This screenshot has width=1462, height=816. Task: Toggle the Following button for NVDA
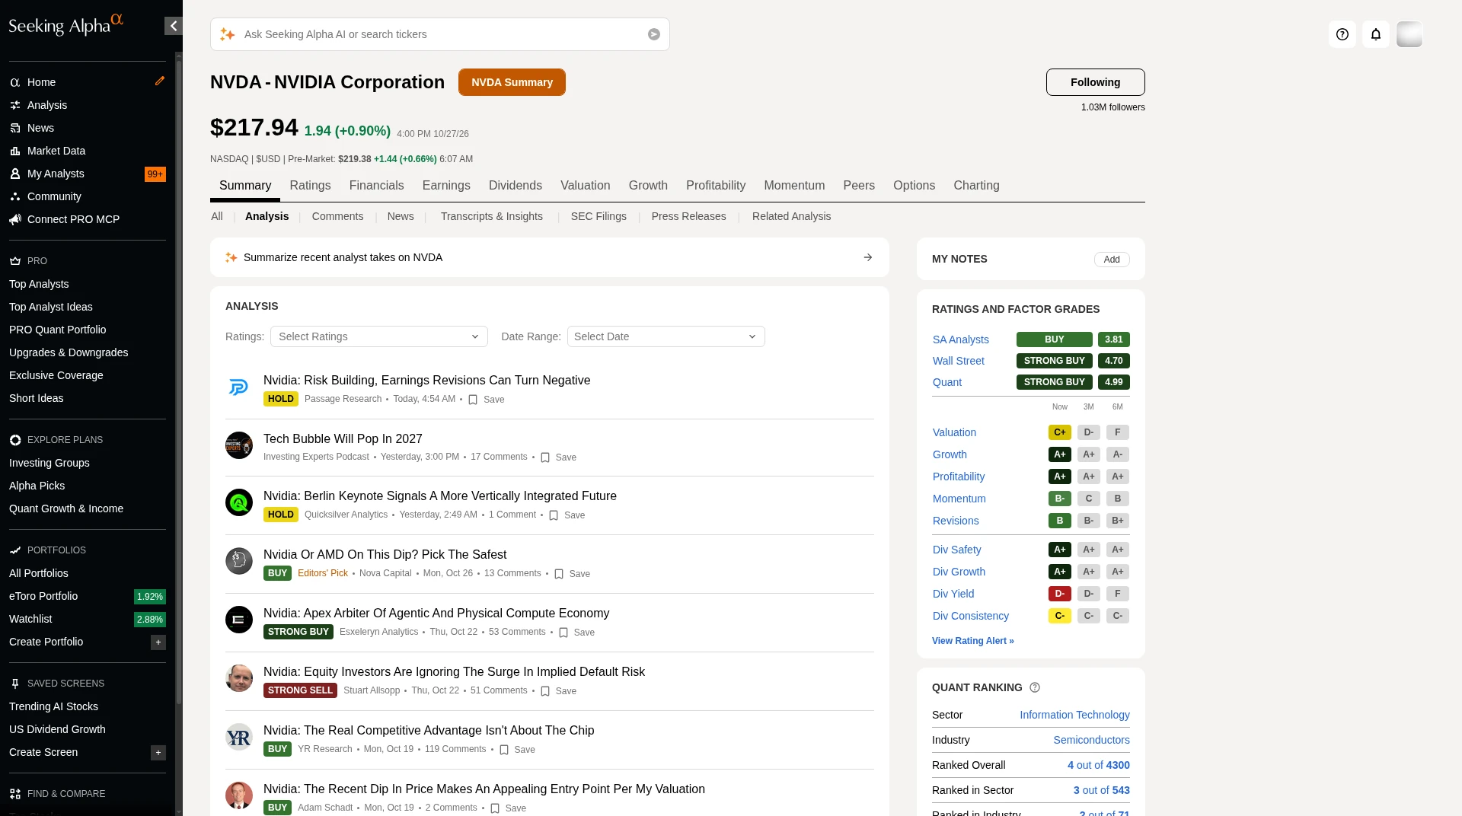(1095, 82)
